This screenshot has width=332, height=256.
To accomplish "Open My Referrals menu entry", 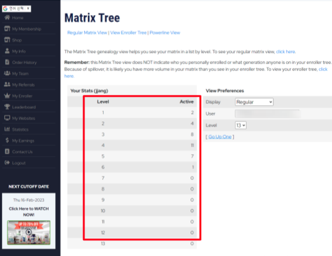I will click(23, 85).
